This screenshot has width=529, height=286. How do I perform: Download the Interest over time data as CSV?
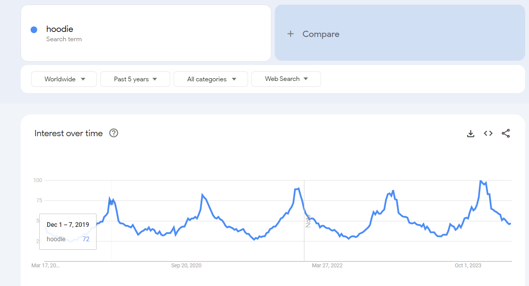(x=471, y=133)
